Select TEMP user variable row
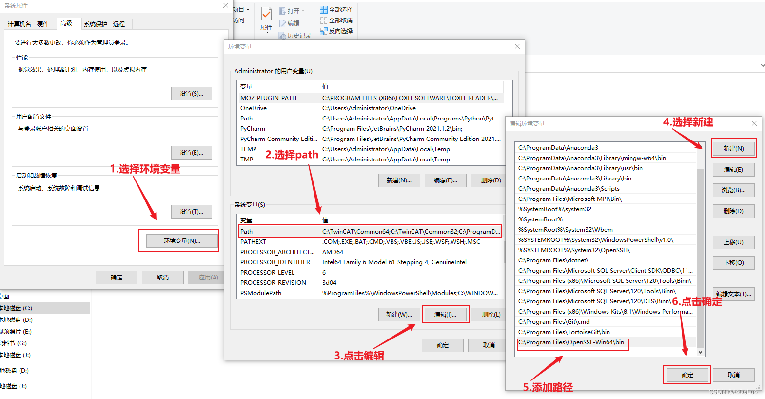The height and width of the screenshot is (399, 765). click(370, 149)
